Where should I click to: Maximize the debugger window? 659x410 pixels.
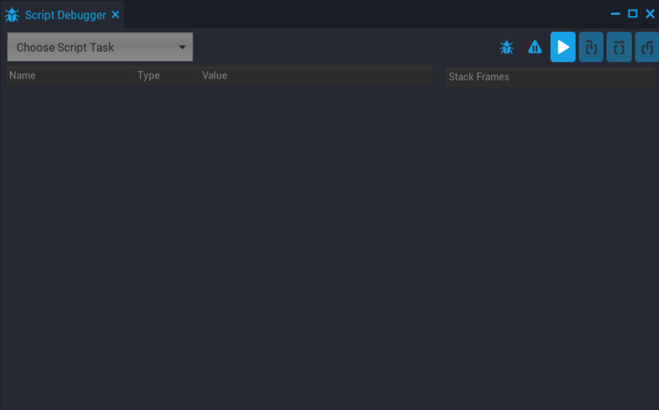(632, 14)
